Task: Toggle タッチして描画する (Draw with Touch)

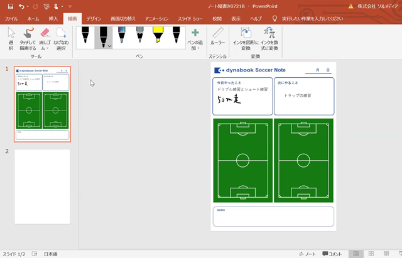Action: [x=28, y=38]
